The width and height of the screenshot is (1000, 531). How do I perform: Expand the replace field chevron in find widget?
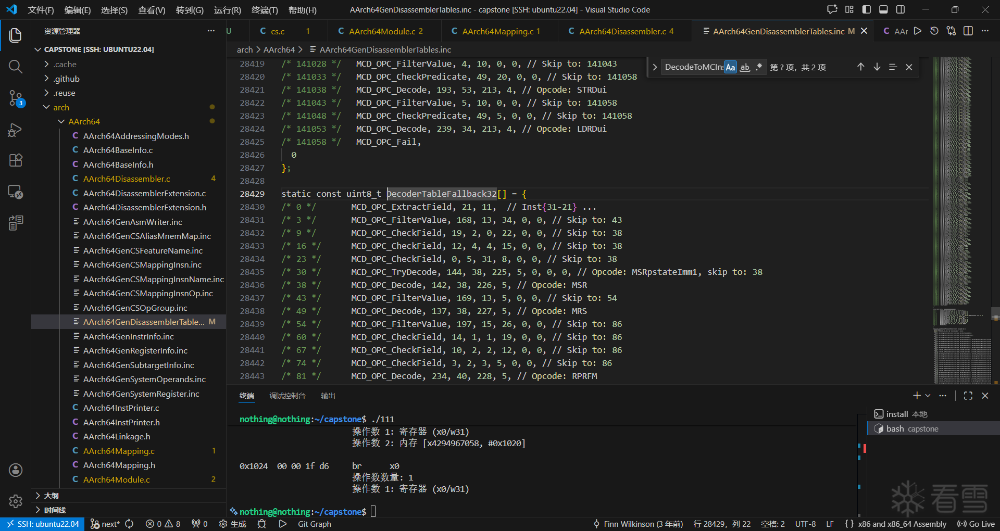click(x=655, y=67)
